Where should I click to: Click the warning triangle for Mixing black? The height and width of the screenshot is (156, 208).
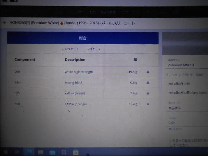coord(148,83)
